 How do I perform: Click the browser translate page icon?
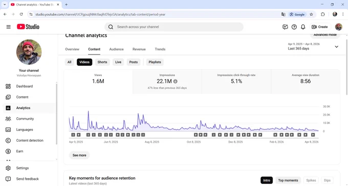coord(284,14)
